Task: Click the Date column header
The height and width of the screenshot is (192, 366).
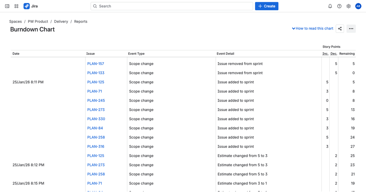Action: 16,54
